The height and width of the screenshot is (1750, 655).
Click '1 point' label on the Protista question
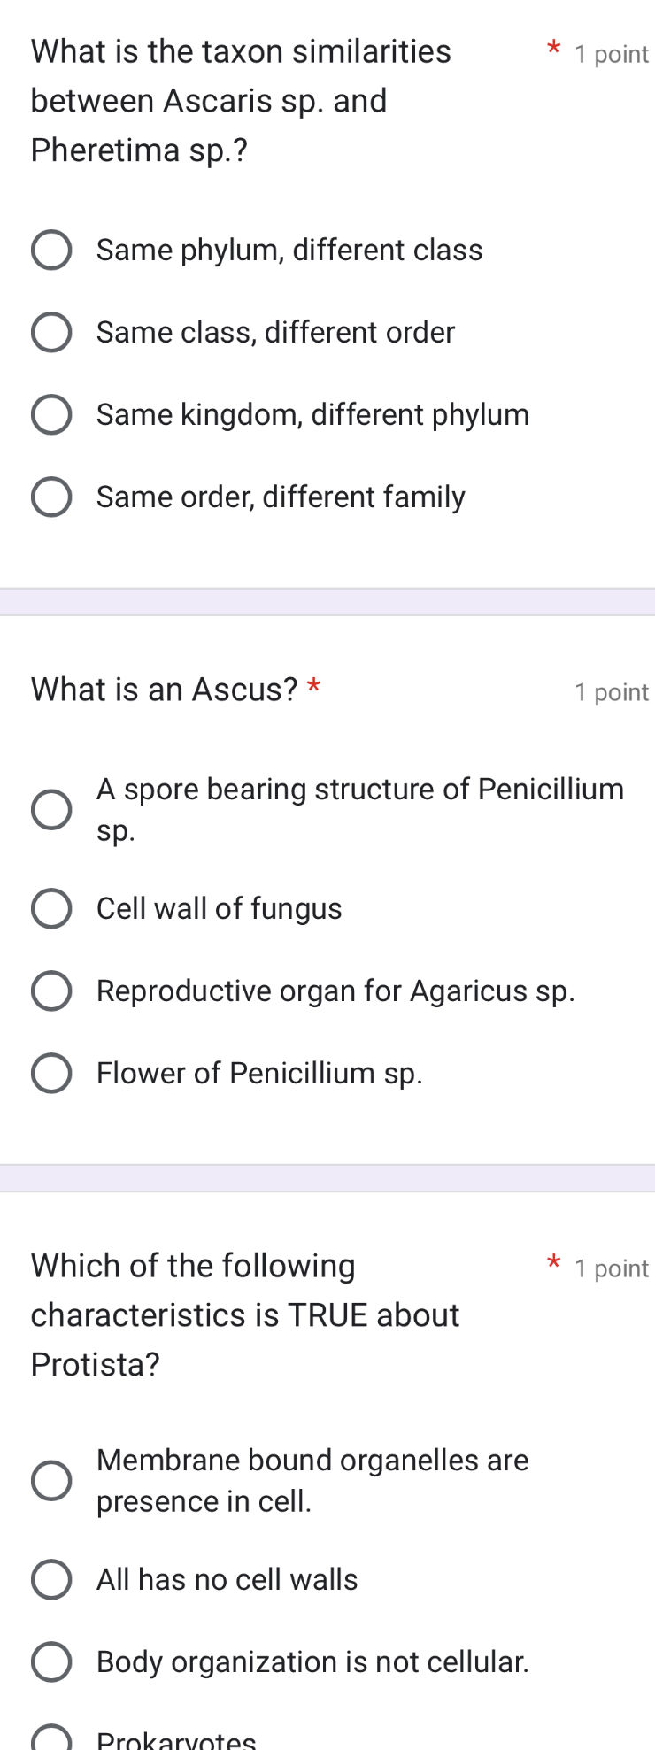point(611,1268)
